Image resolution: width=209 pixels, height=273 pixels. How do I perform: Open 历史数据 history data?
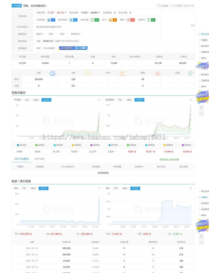pyautogui.click(x=163, y=6)
